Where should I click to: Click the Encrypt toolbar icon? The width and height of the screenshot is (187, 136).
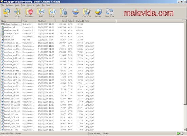click(64, 12)
